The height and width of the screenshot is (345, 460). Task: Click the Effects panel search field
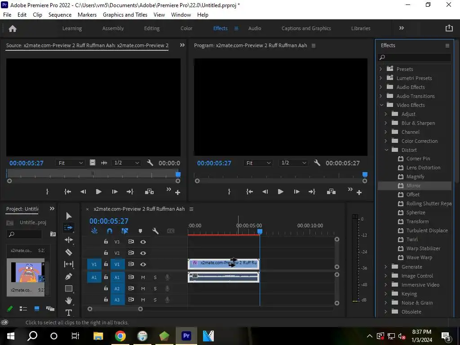coord(414,57)
